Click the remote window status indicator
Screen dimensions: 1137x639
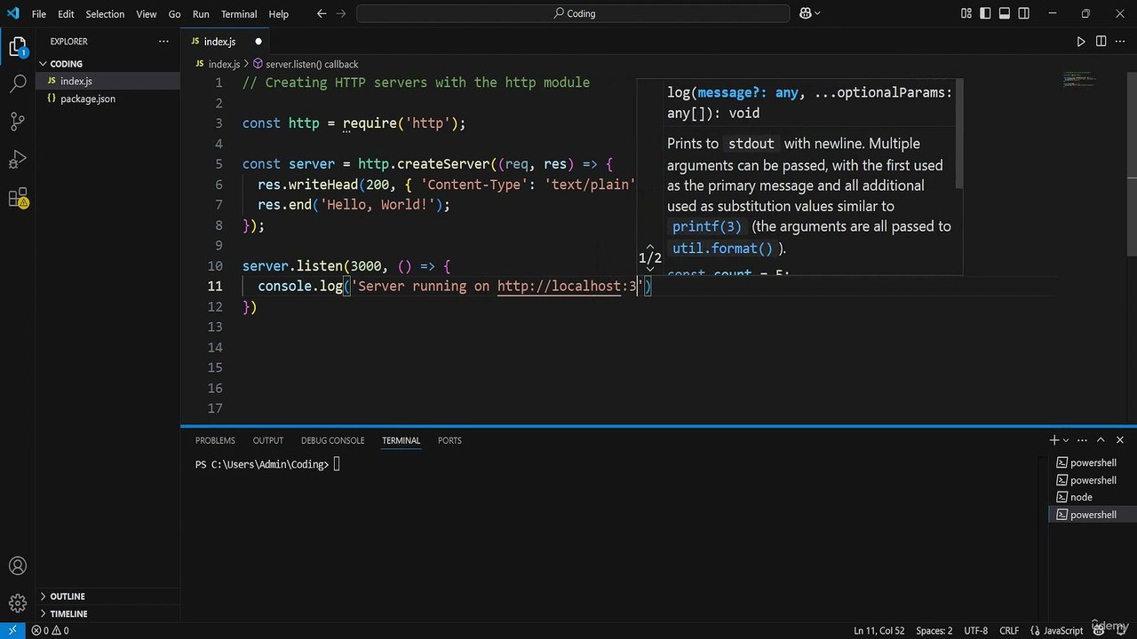click(12, 630)
